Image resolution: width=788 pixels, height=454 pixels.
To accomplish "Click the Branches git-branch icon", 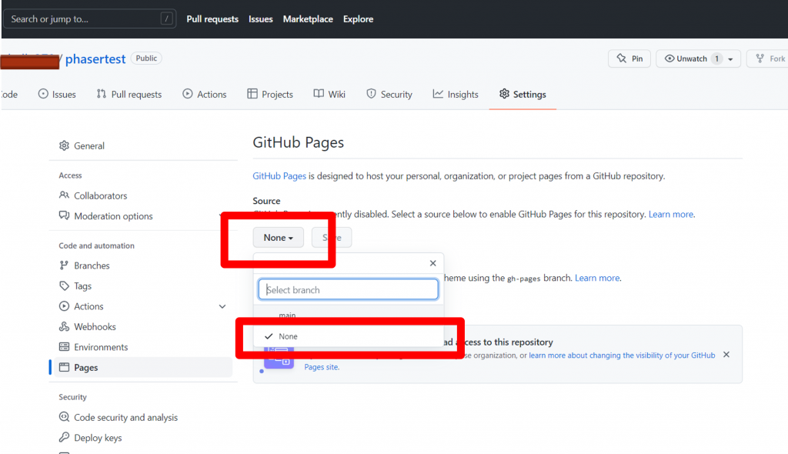I will pos(64,265).
